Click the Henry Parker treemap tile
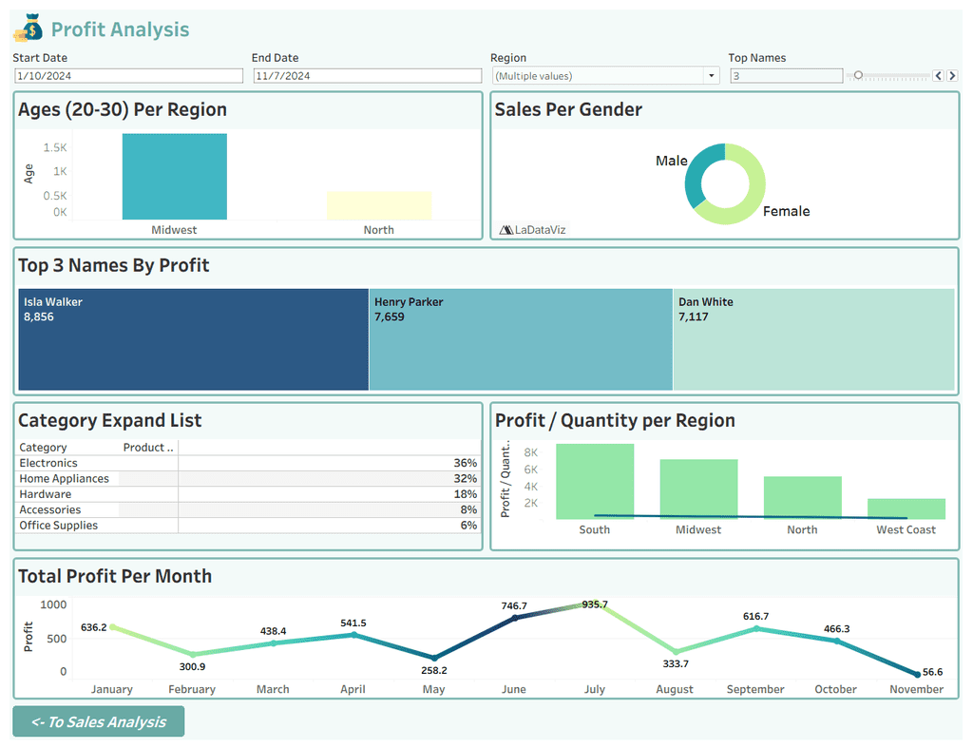The height and width of the screenshot is (748, 973). (x=521, y=339)
